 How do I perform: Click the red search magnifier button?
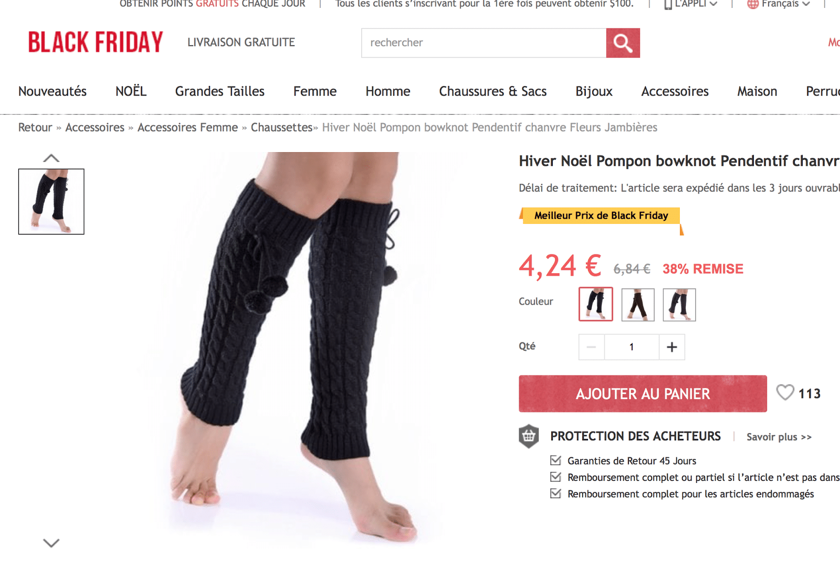(x=623, y=43)
